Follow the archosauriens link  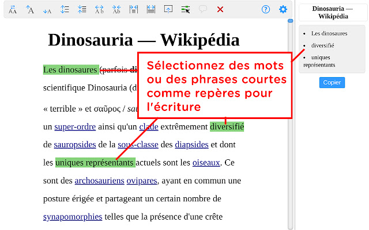tap(100, 181)
